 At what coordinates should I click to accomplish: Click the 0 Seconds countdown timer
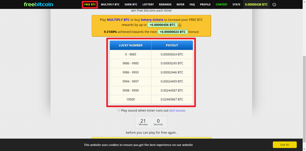click(158, 122)
